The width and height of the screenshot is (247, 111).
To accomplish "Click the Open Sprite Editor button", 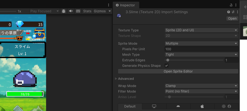I will (178, 71).
